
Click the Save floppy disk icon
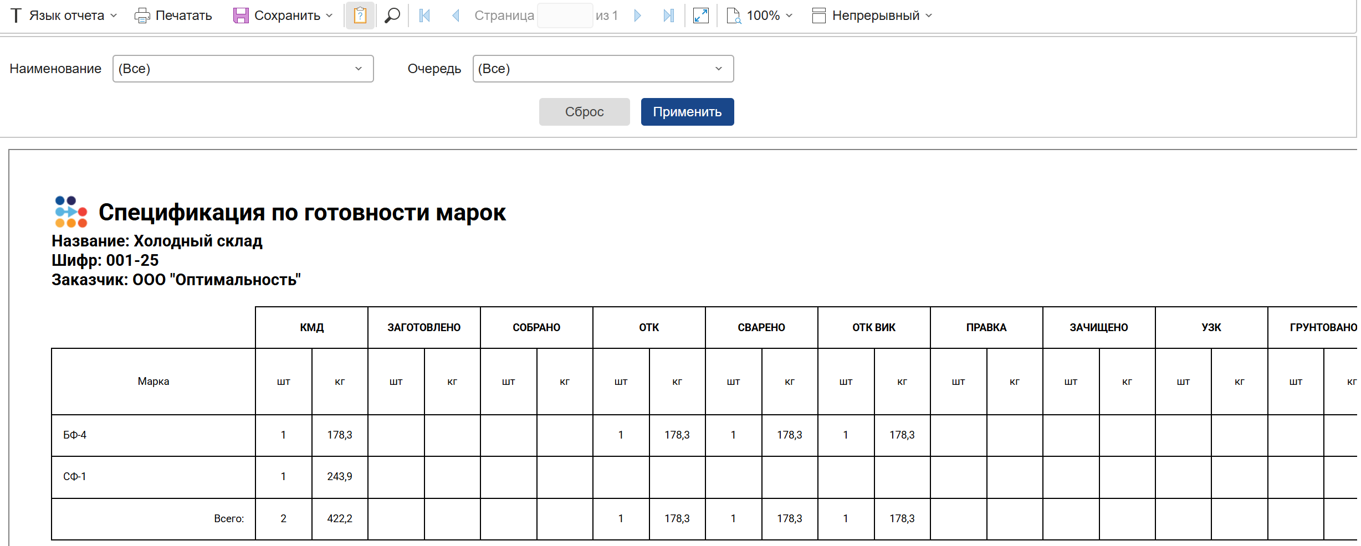tap(241, 16)
